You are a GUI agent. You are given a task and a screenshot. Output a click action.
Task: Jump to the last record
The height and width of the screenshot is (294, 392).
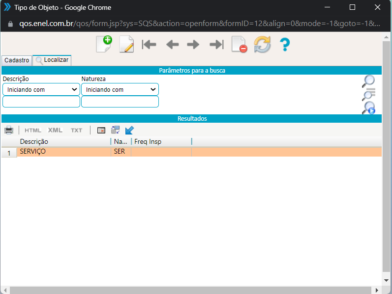tap(216, 45)
